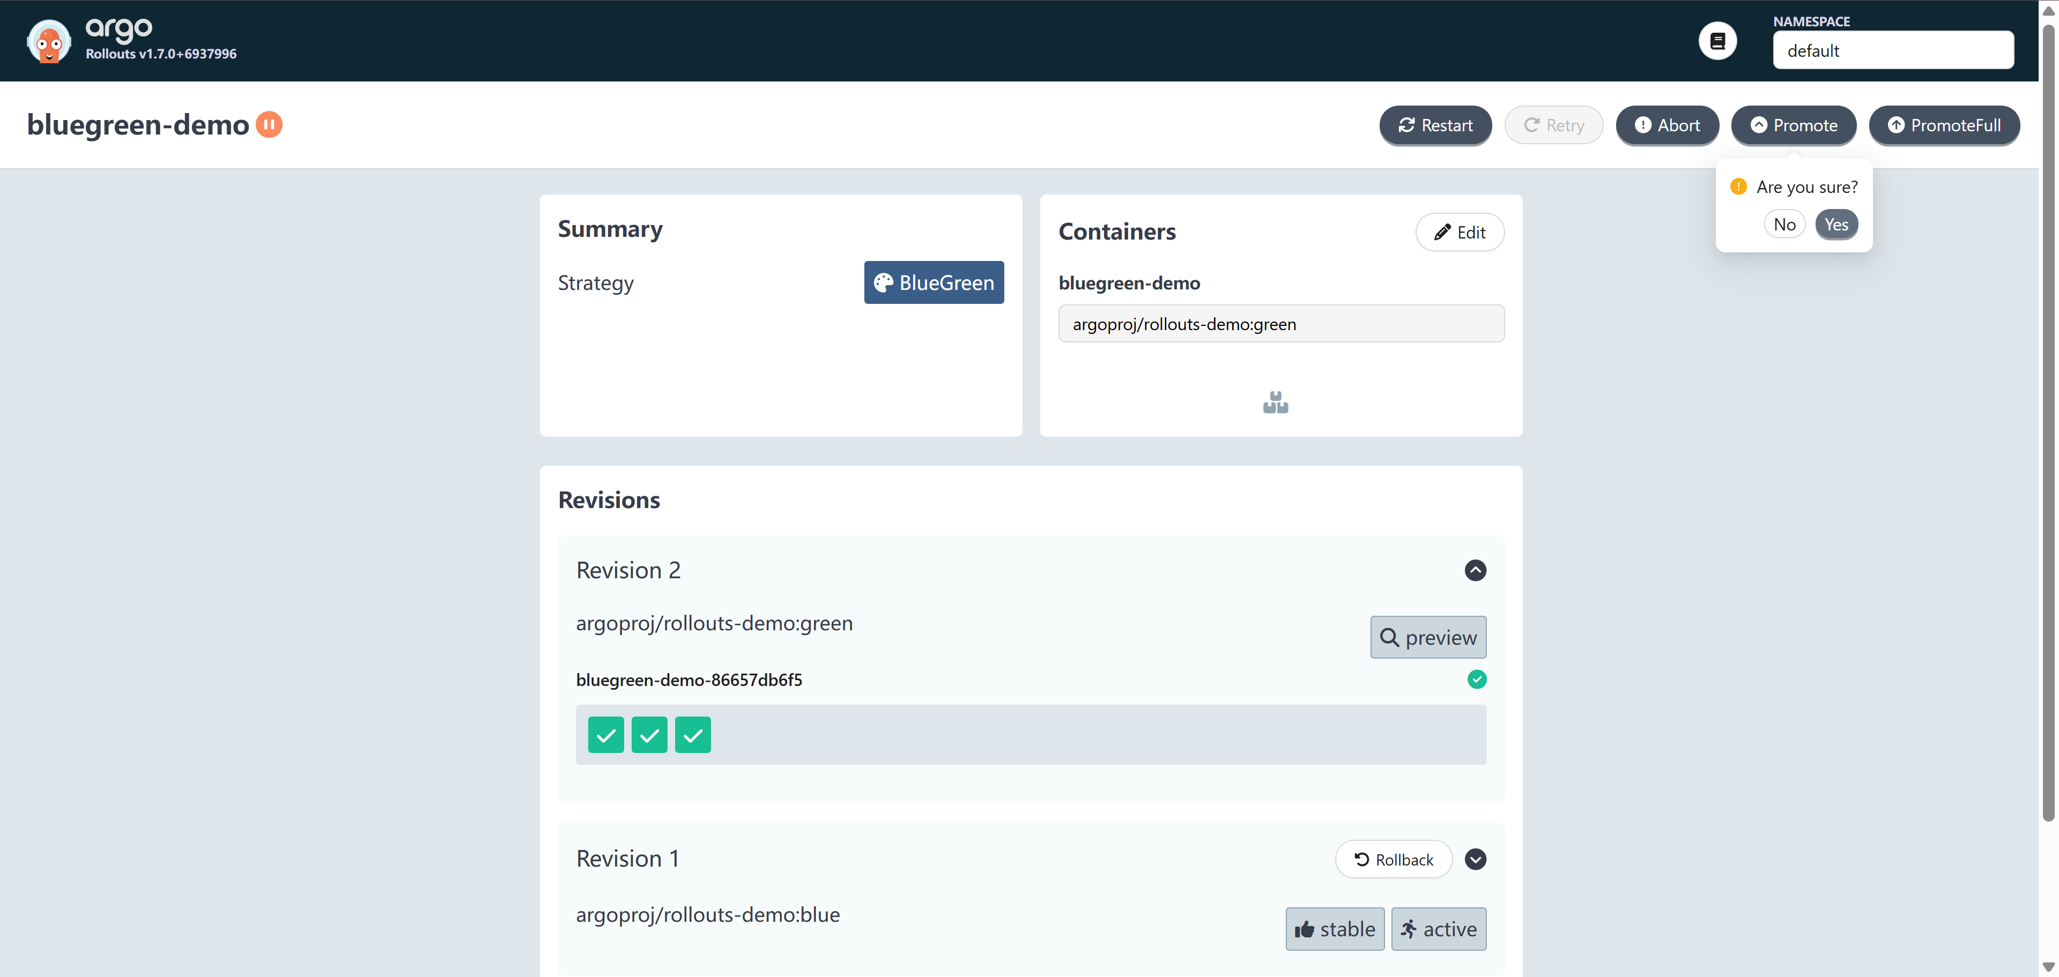2059x977 pixels.
Task: Click the ReplicaSet name bluegreen-demo-86657db6f5
Action: point(689,680)
